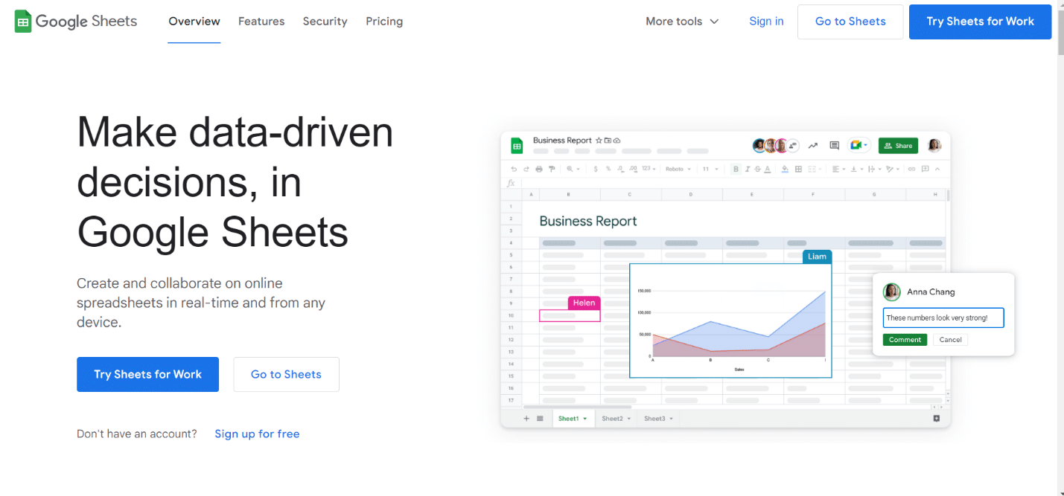Click the undo icon in Business Report toolbar
The height and width of the screenshot is (496, 1064).
(514, 169)
